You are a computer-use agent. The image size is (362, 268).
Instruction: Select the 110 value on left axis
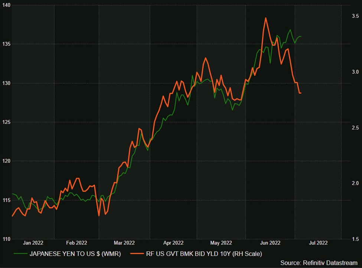6,239
